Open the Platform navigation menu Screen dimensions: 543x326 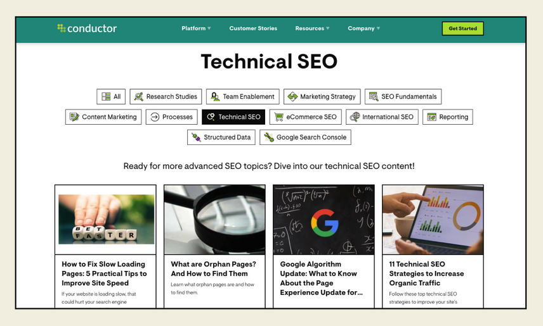tap(196, 28)
